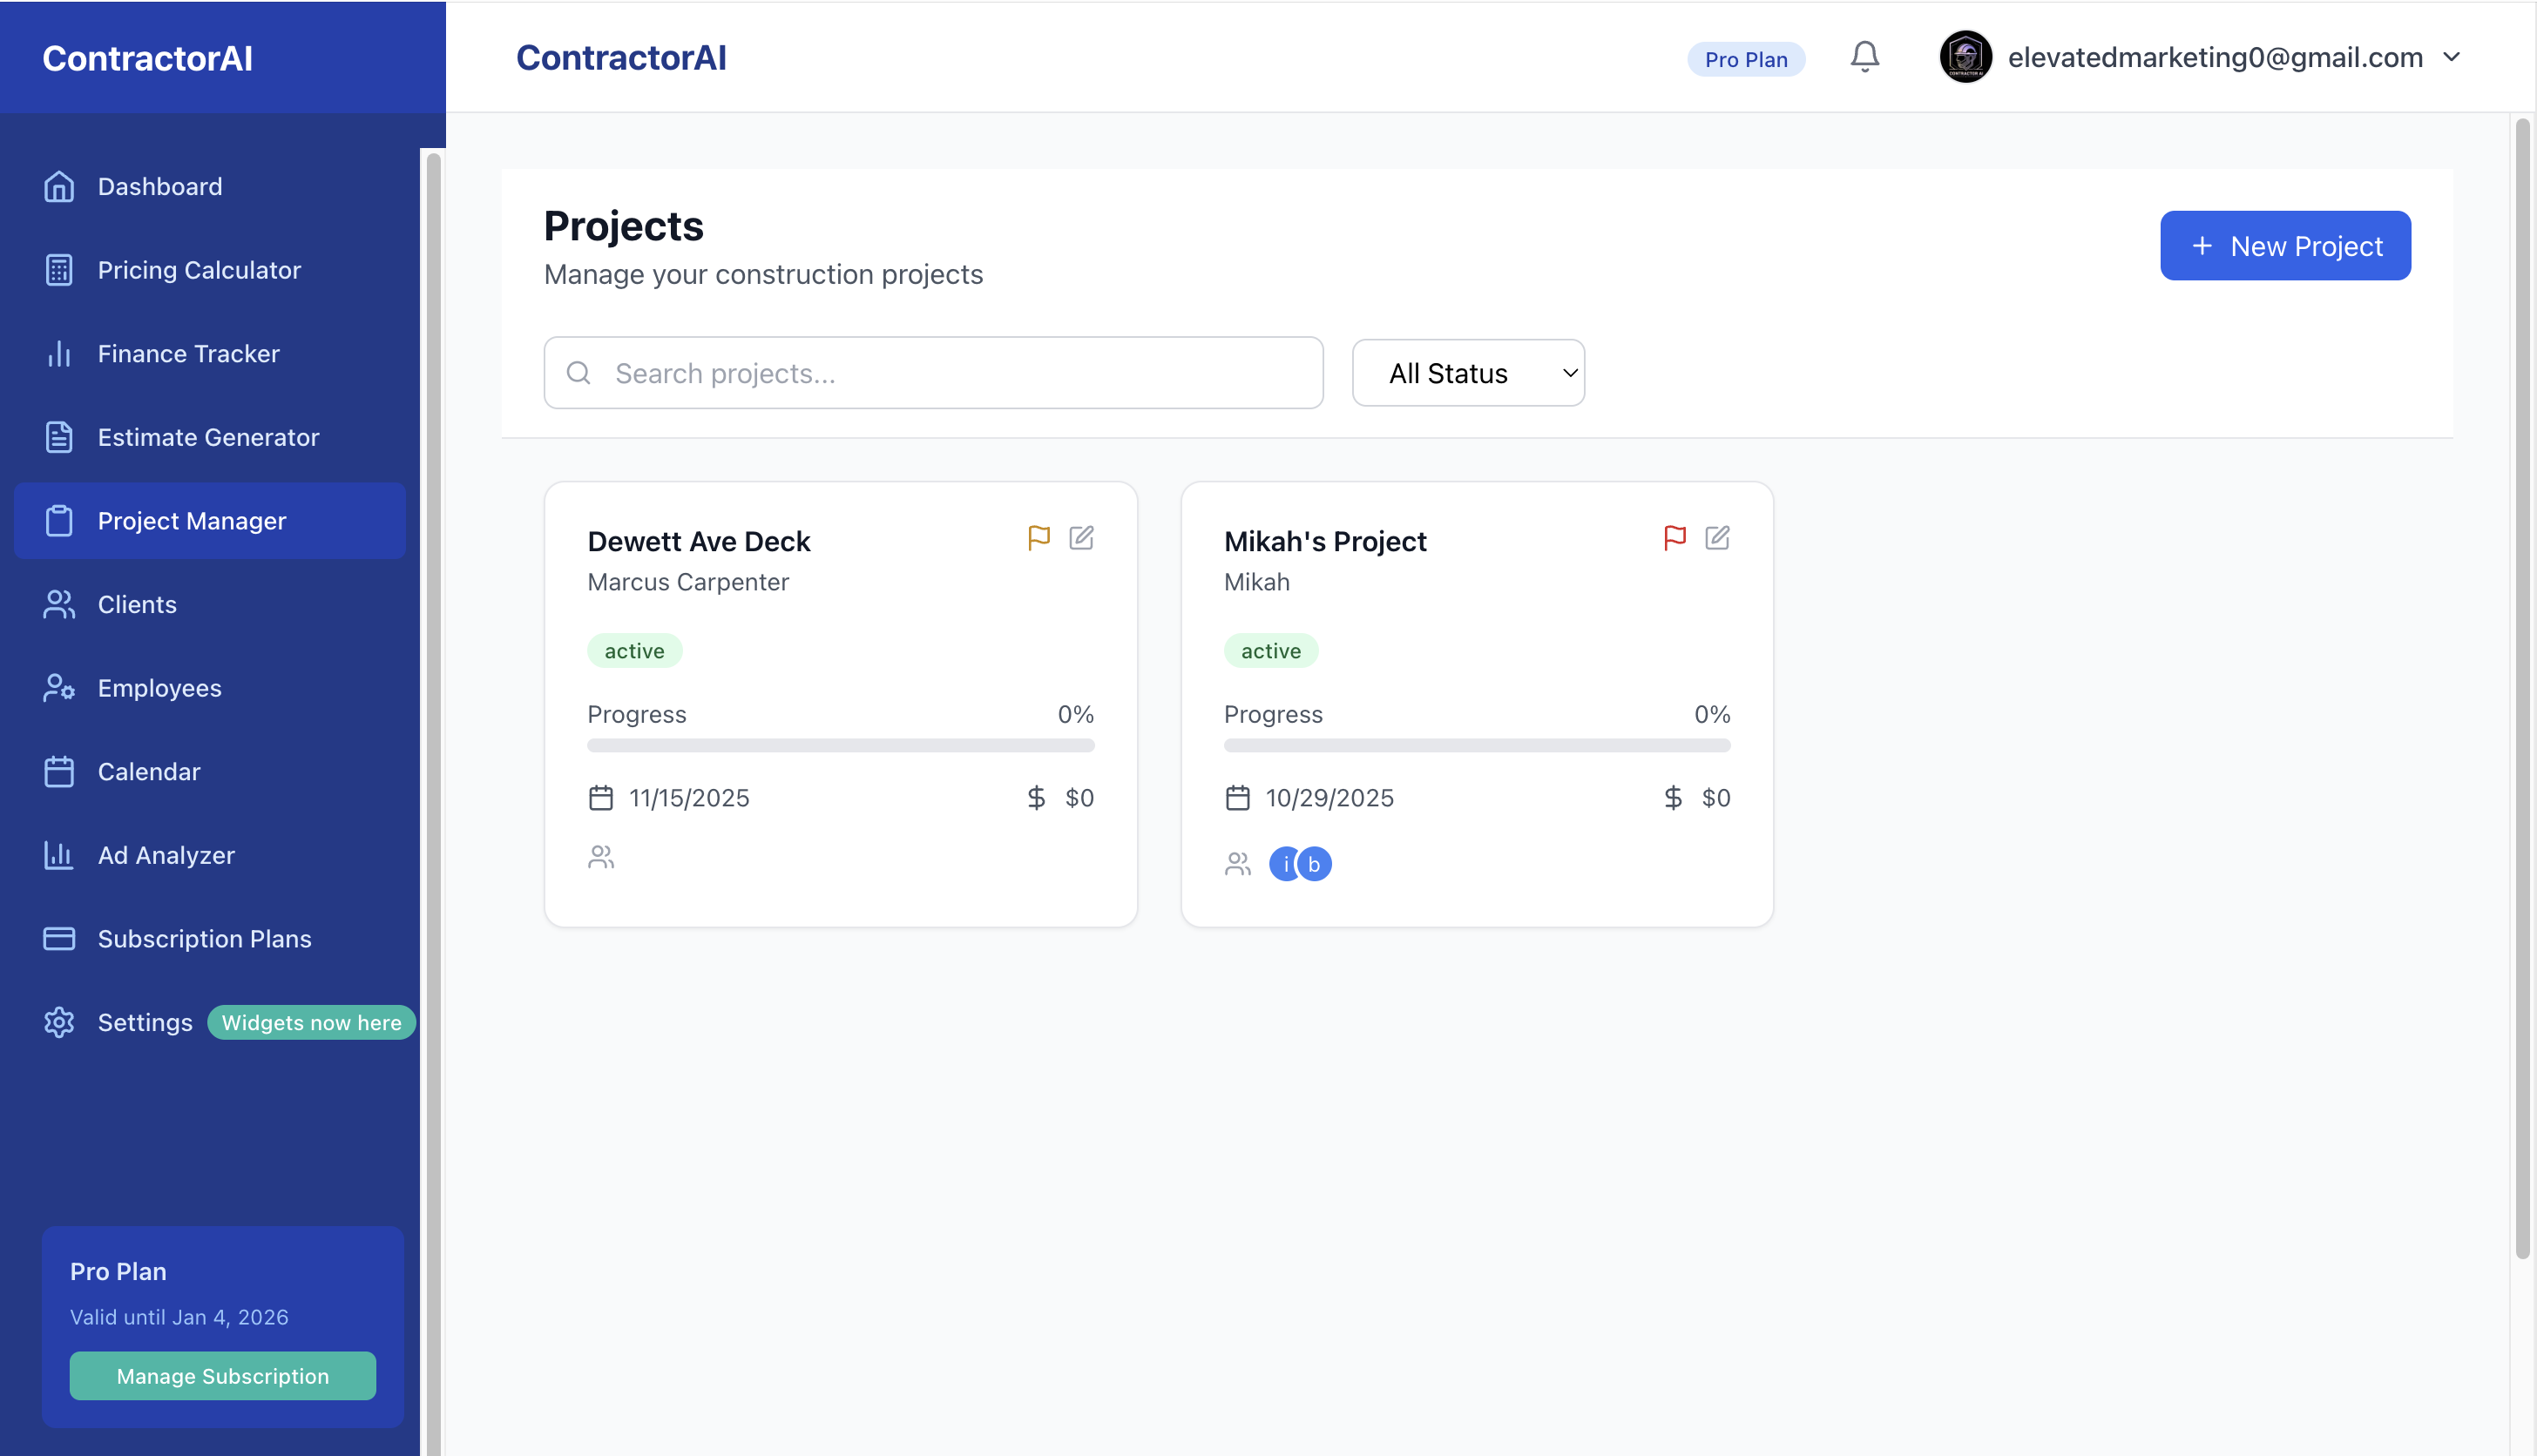The height and width of the screenshot is (1456, 2537).
Task: Open the Settings page
Action: [144, 1022]
